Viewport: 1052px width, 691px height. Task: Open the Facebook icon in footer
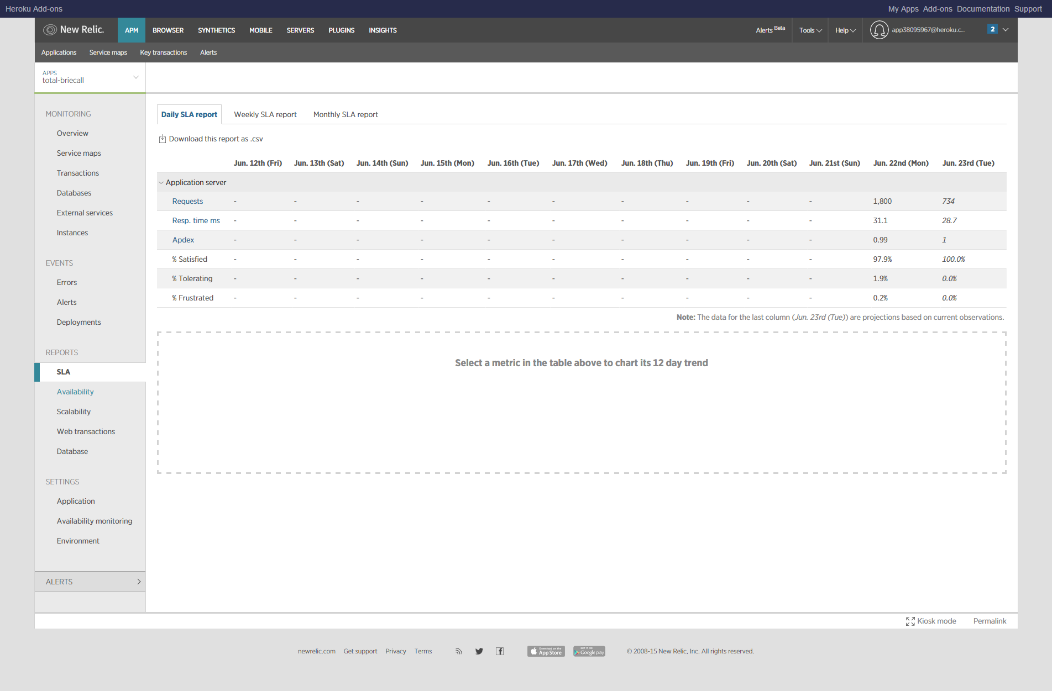pos(500,651)
